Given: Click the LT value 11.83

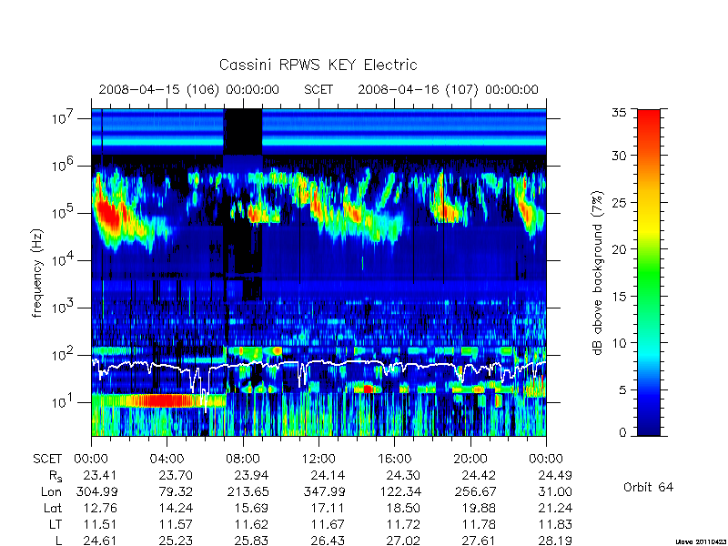Looking at the screenshot, I should [x=555, y=524].
